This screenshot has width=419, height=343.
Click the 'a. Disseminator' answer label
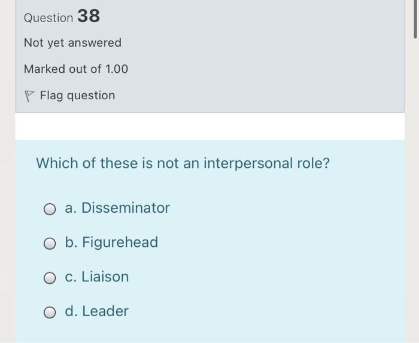pos(117,208)
